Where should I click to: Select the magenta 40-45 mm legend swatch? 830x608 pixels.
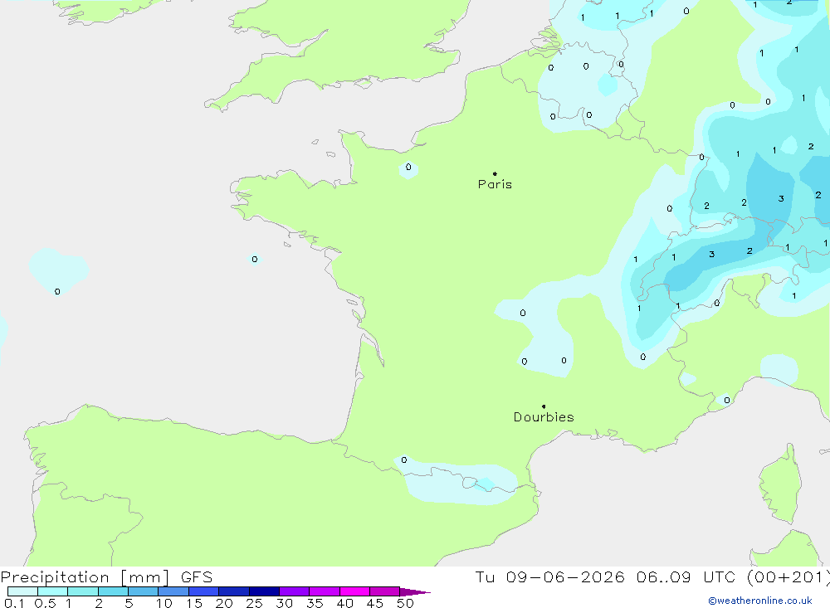click(354, 591)
